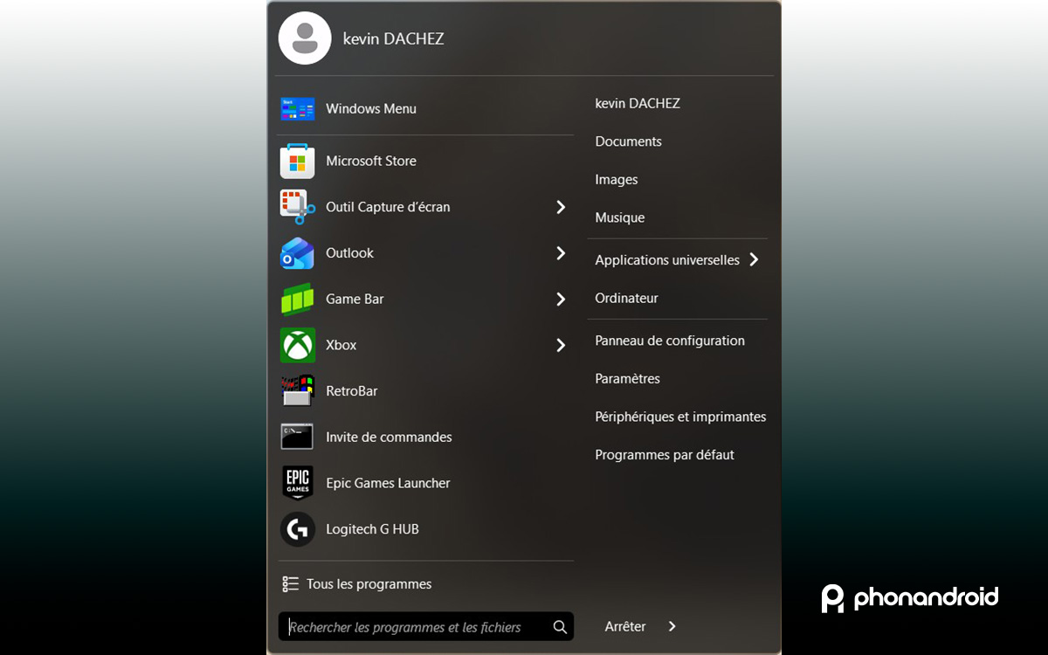Screen dimensions: 1048x655
Task: Click the Outlook text label
Action: pyautogui.click(x=349, y=253)
